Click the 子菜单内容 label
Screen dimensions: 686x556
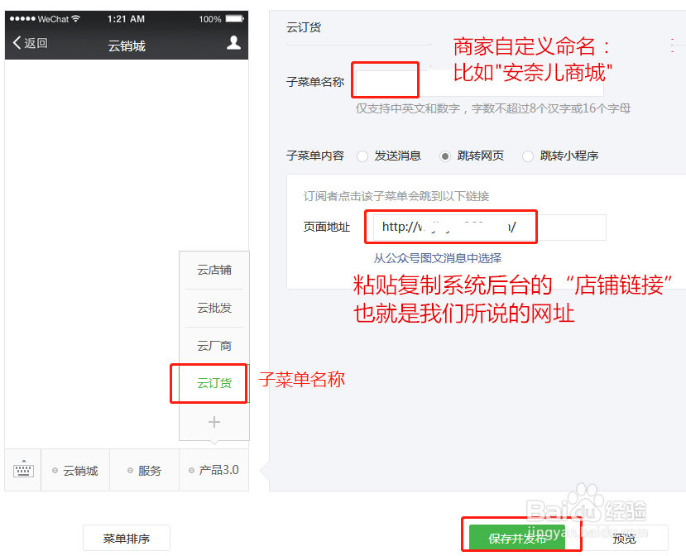click(315, 156)
